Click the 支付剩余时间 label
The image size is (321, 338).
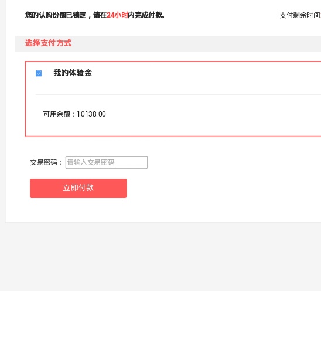(x=300, y=15)
